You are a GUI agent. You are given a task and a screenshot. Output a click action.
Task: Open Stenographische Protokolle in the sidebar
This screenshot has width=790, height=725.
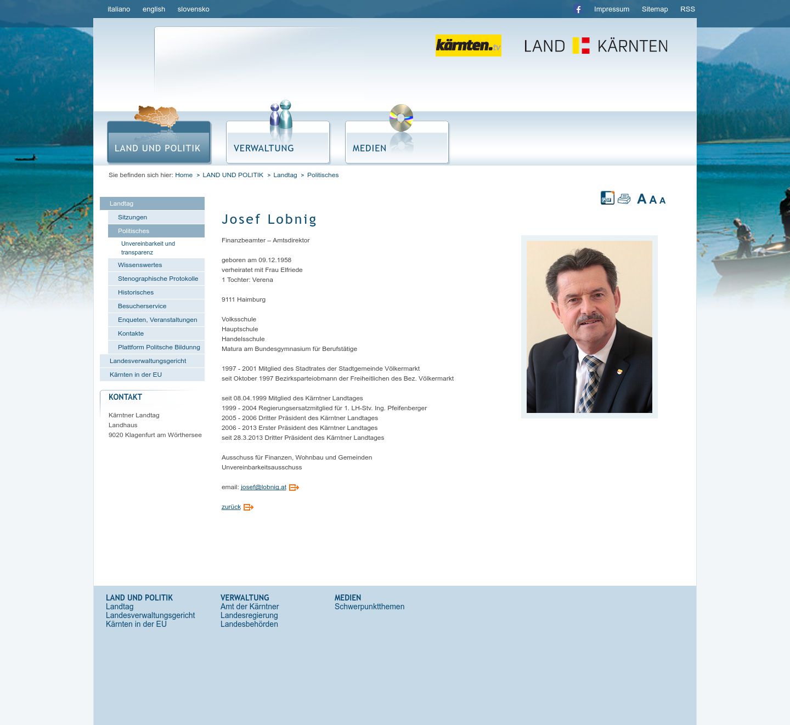point(156,279)
